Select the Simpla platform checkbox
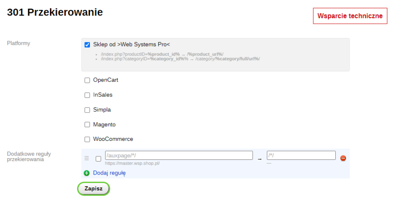This screenshot has width=396, height=209. click(87, 110)
